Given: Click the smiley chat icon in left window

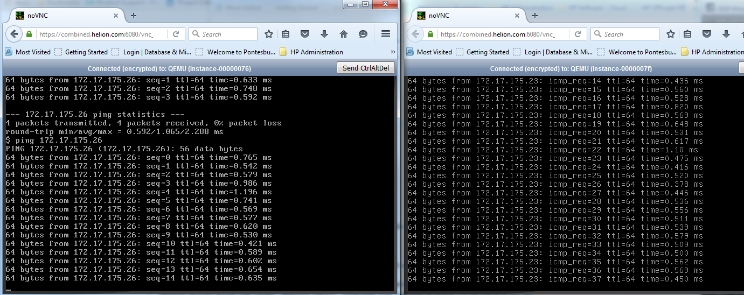Looking at the screenshot, I should [363, 34].
